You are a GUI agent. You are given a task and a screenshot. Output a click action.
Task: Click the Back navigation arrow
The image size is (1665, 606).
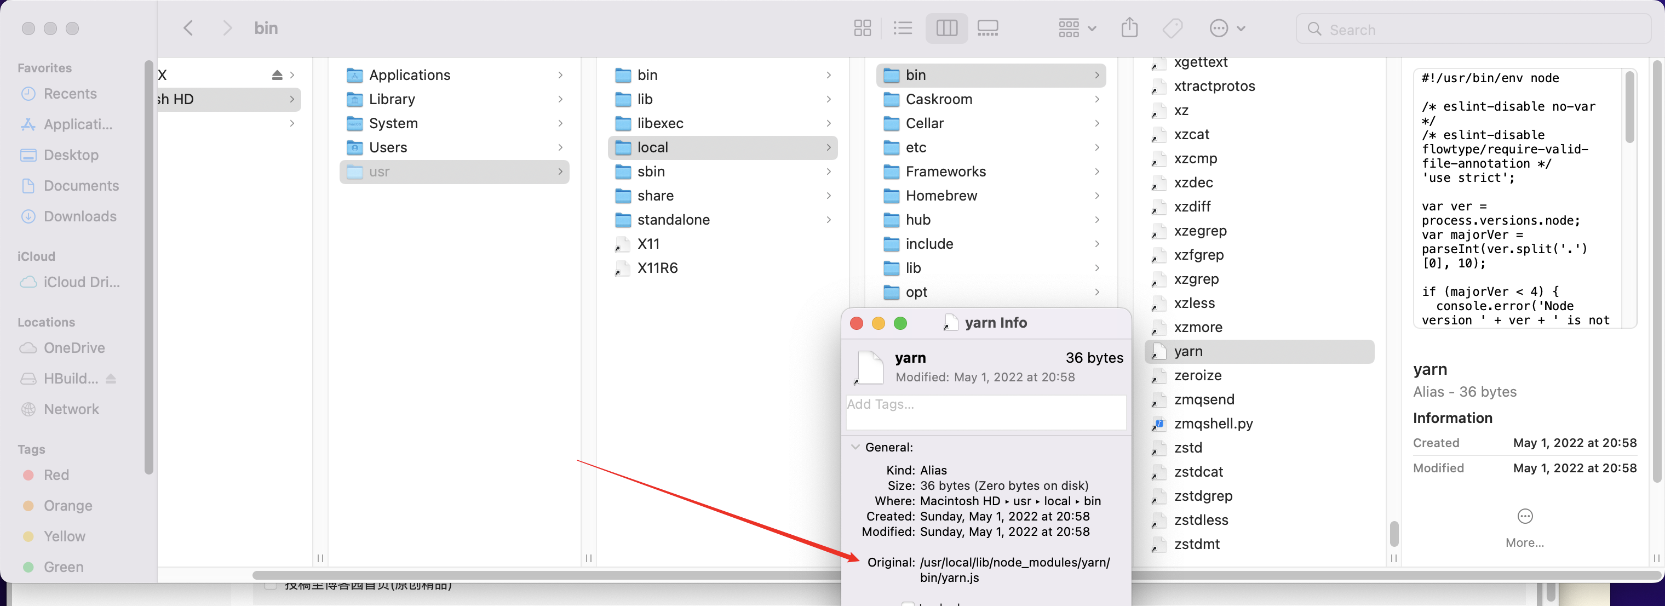tap(188, 28)
